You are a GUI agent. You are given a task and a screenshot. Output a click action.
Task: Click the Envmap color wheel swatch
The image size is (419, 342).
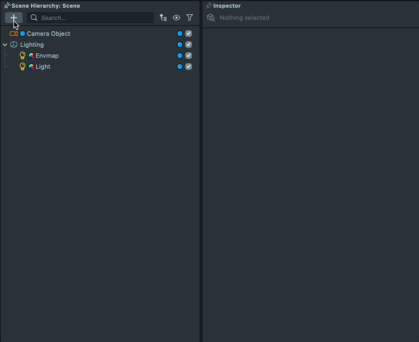click(32, 56)
